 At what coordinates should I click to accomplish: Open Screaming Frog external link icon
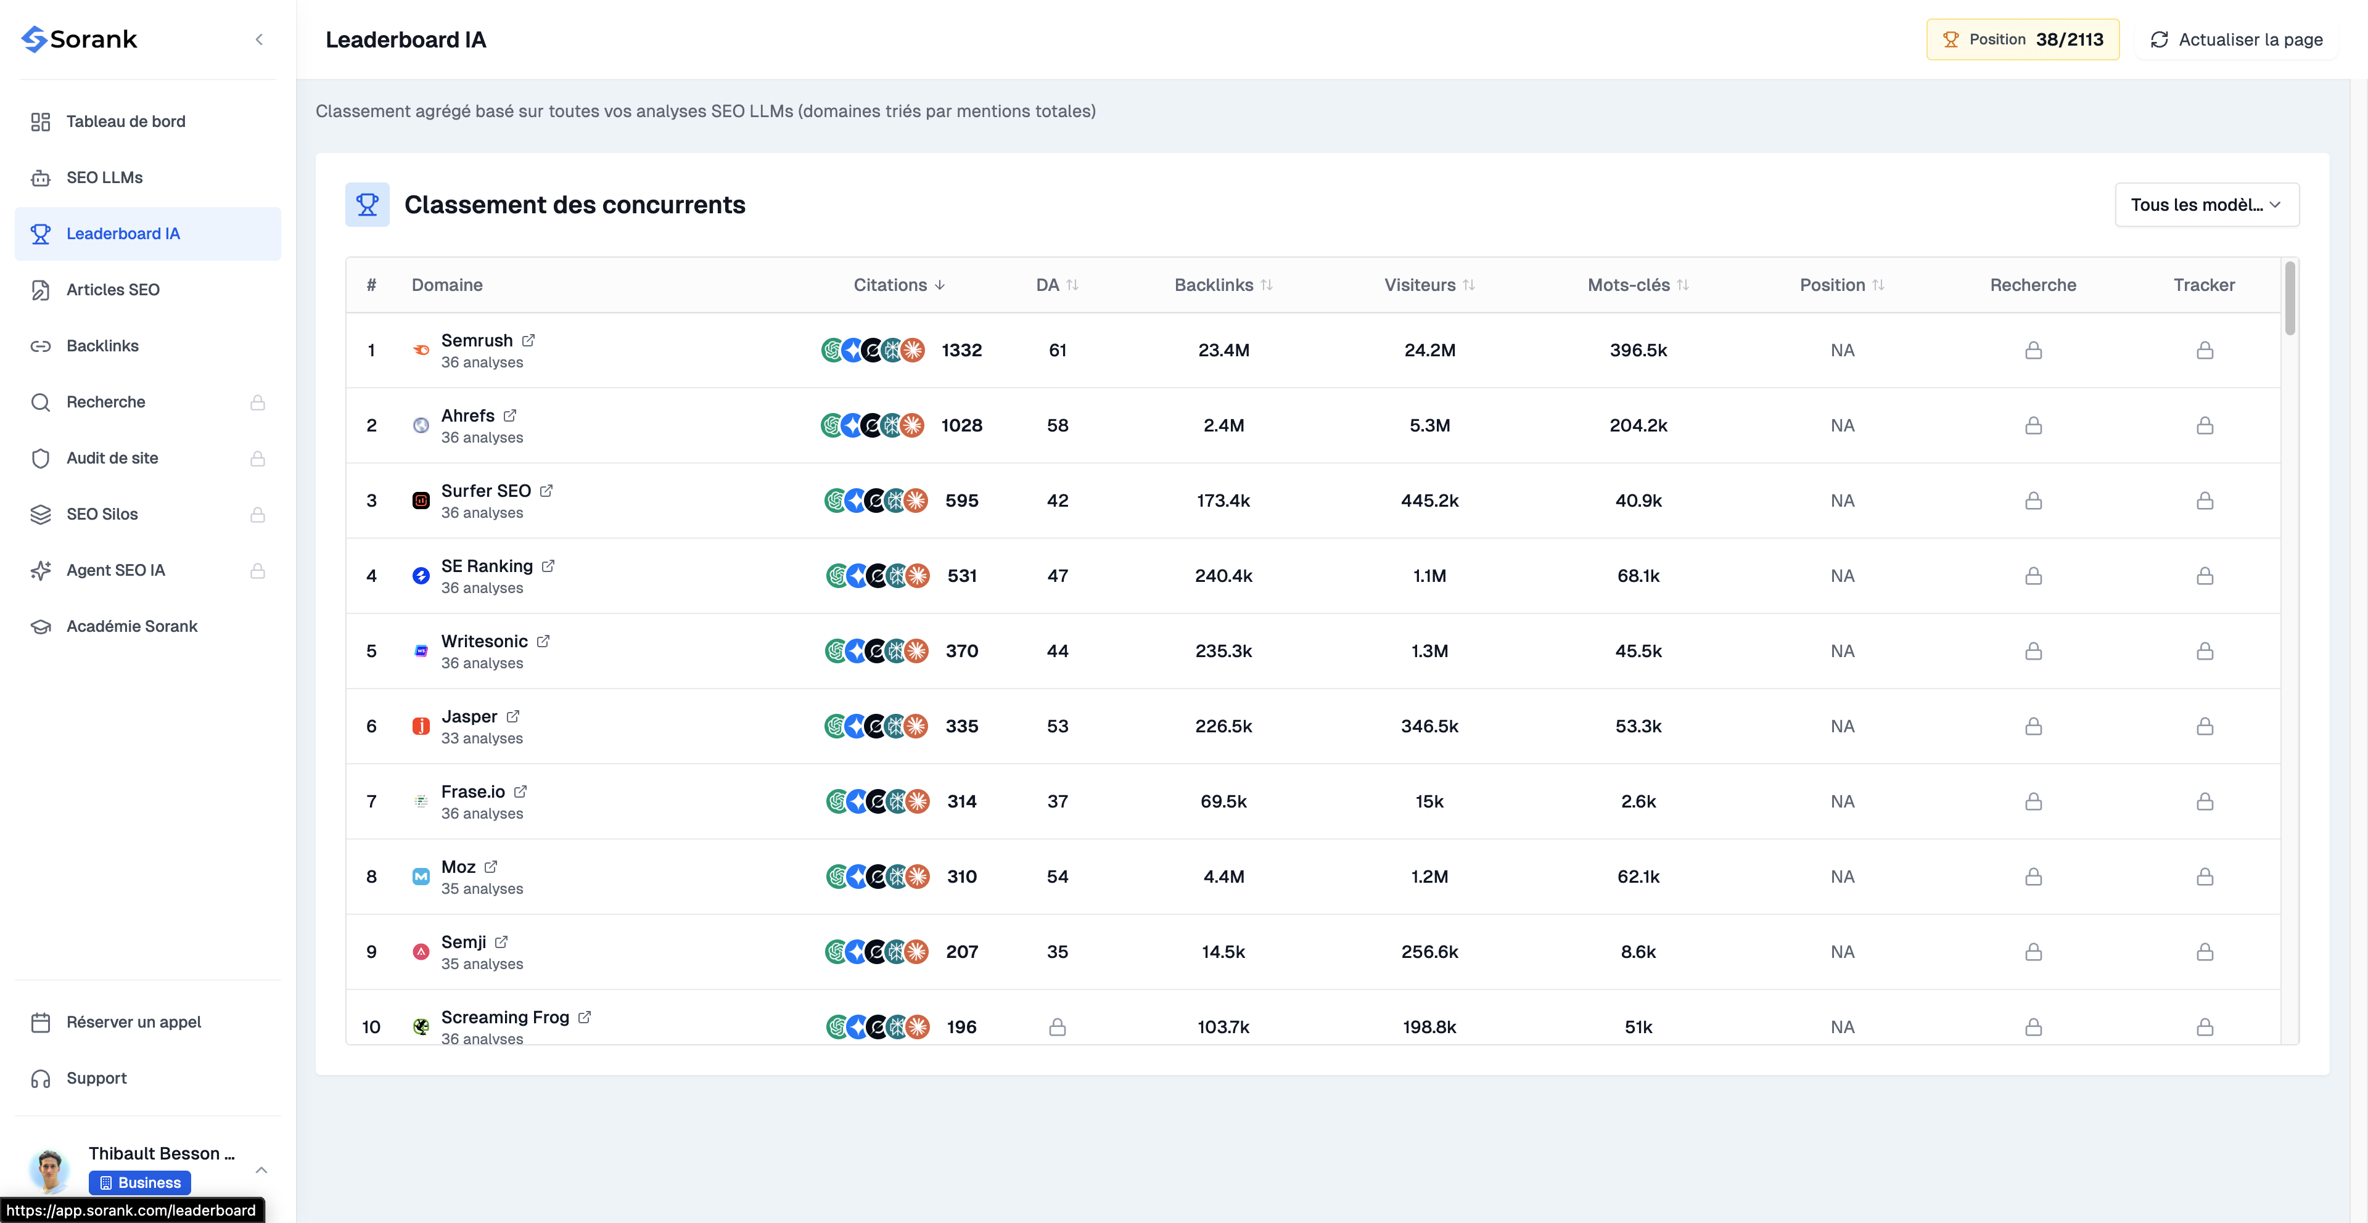[585, 1017]
